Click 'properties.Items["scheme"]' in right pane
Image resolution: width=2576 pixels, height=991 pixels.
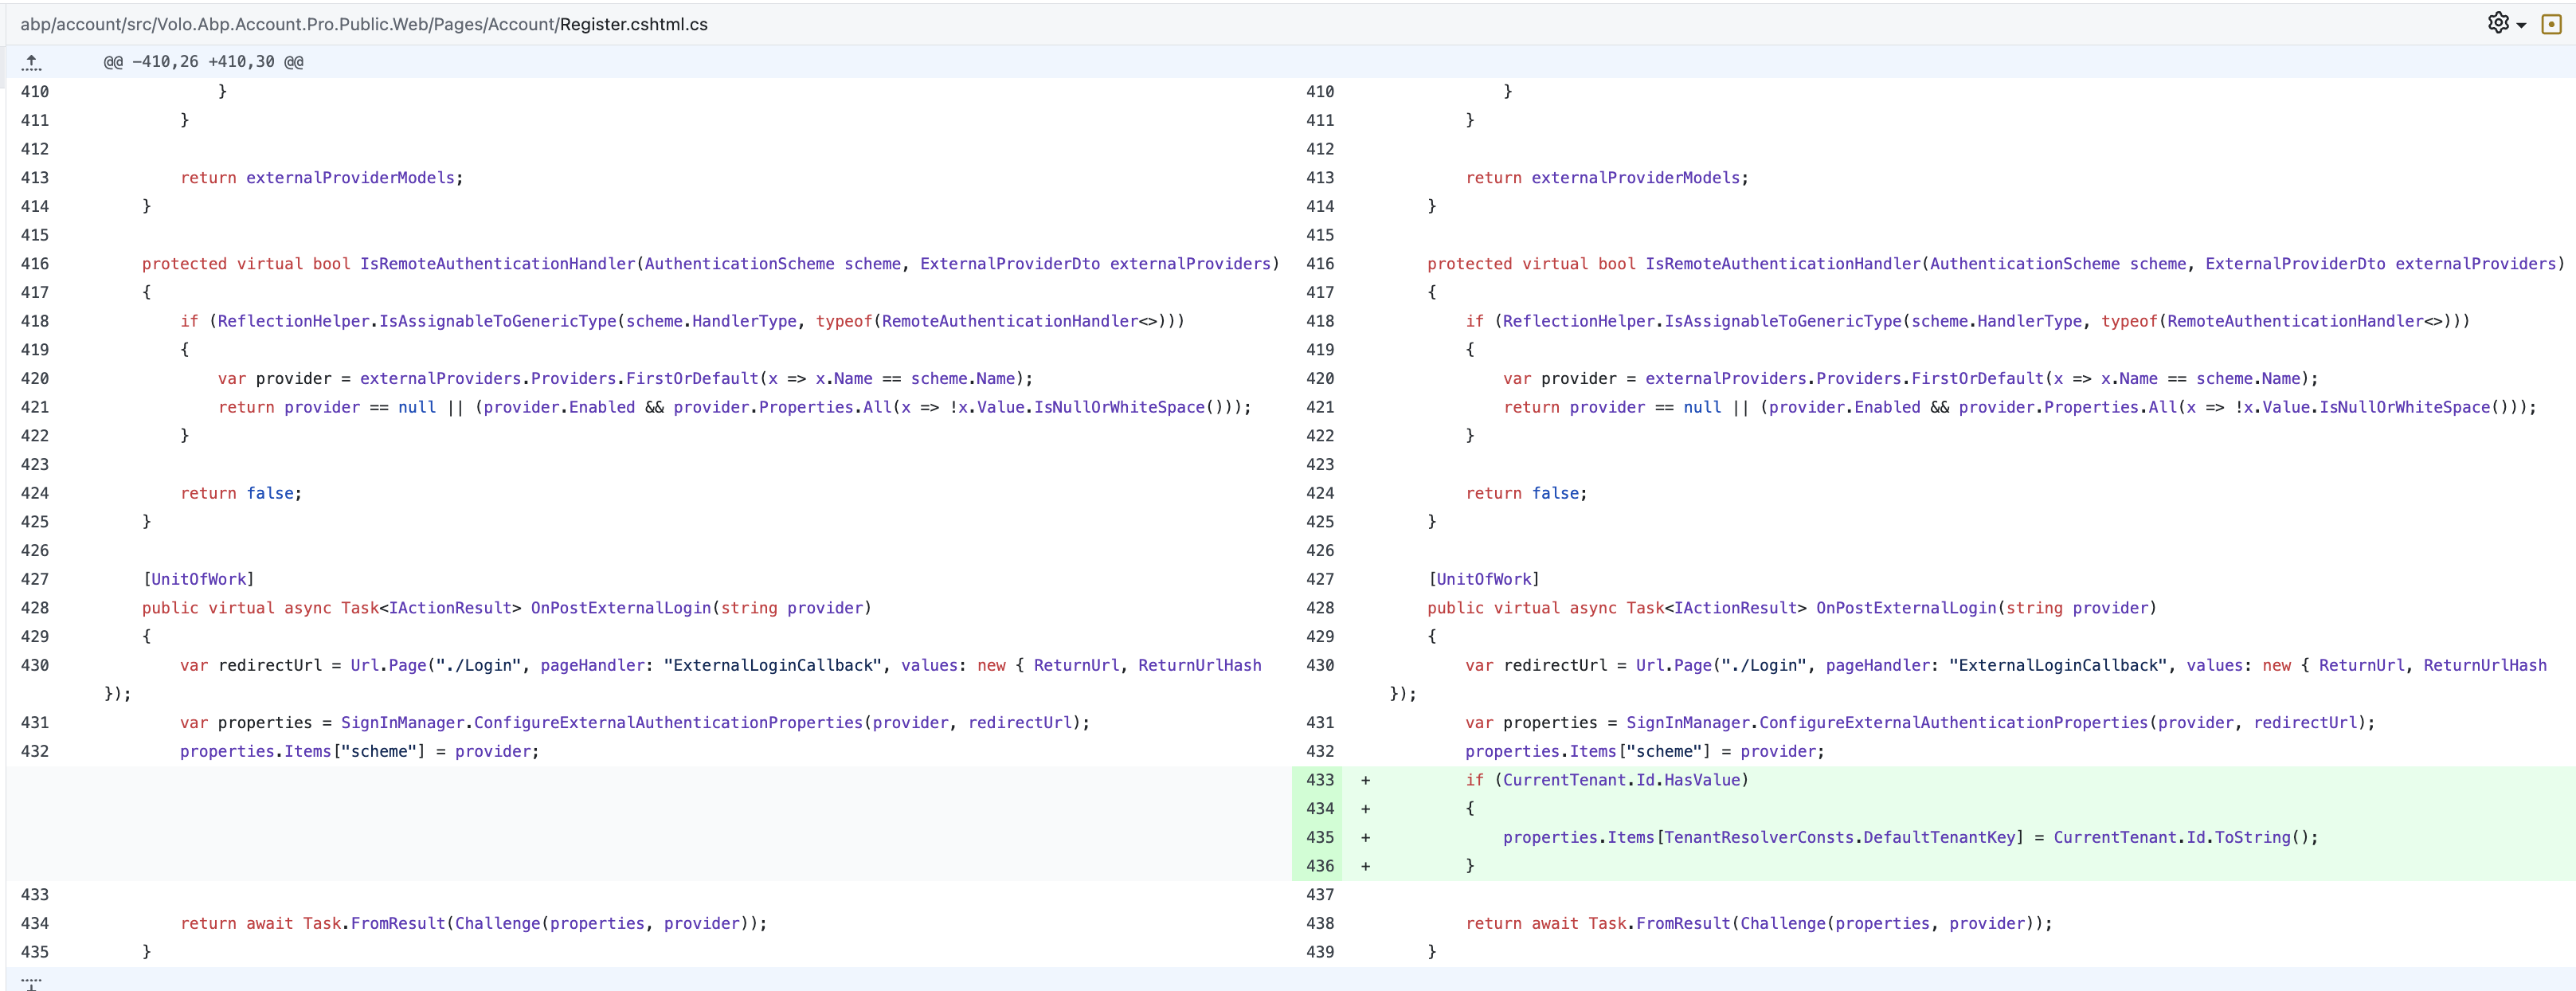tap(1588, 752)
